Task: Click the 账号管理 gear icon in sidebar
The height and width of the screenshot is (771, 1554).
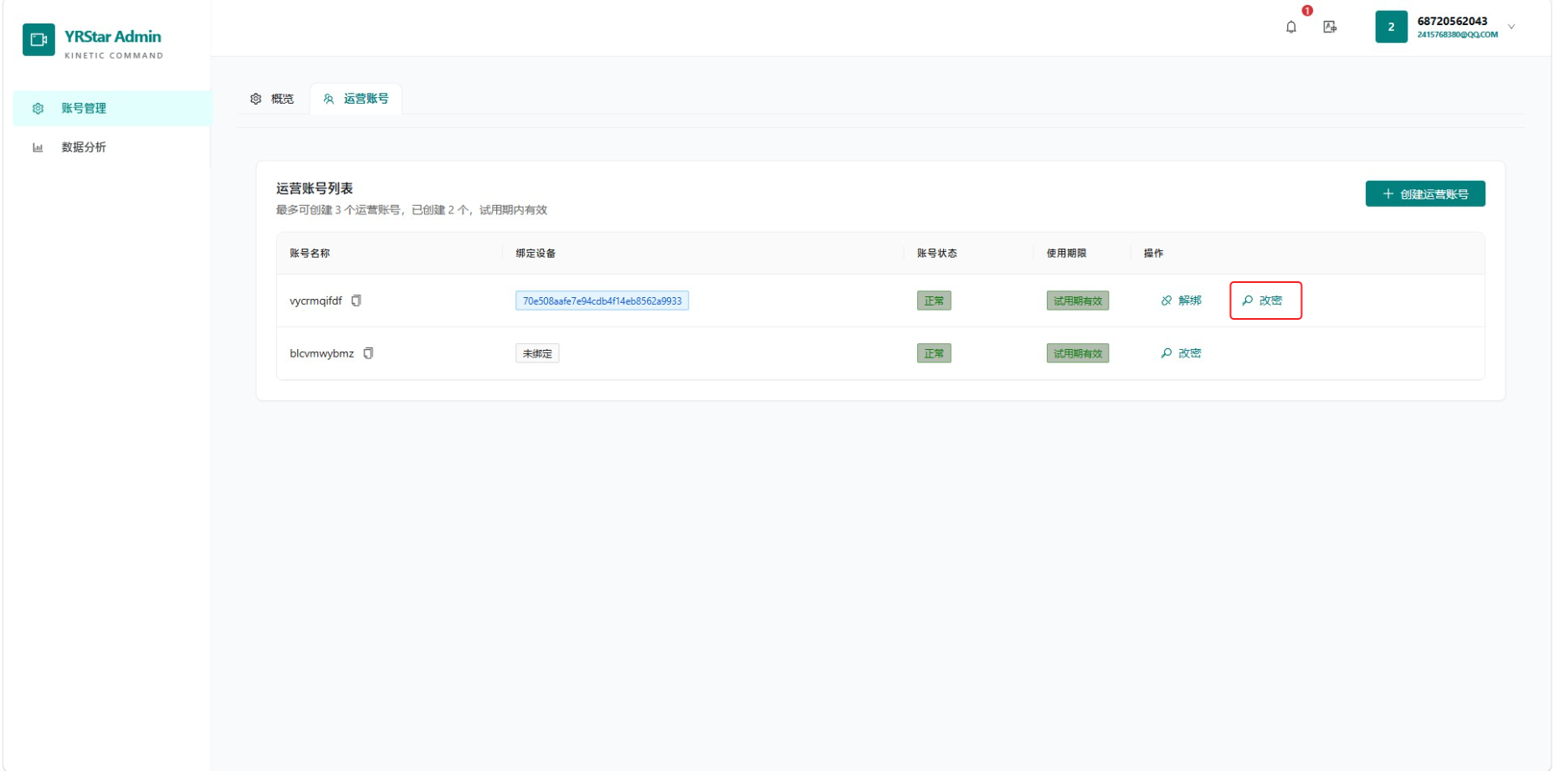Action: [x=38, y=109]
